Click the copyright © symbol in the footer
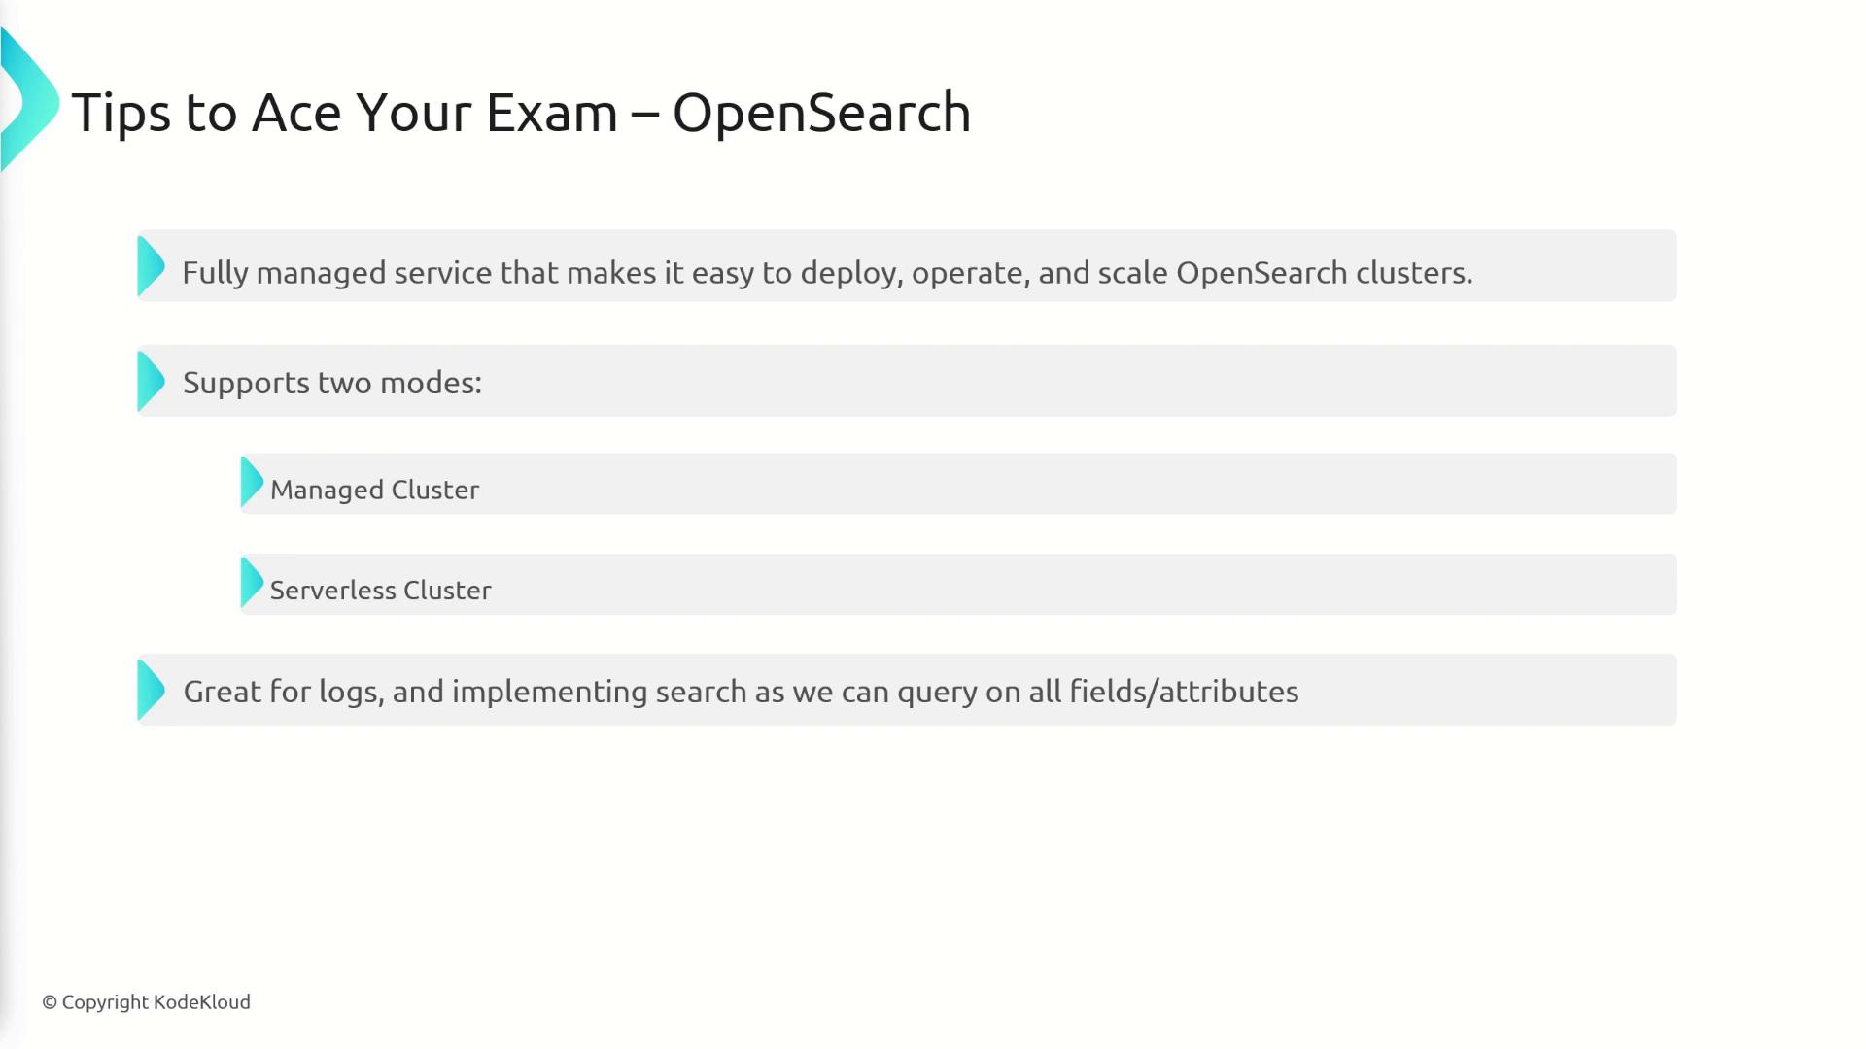 pos(50,1002)
